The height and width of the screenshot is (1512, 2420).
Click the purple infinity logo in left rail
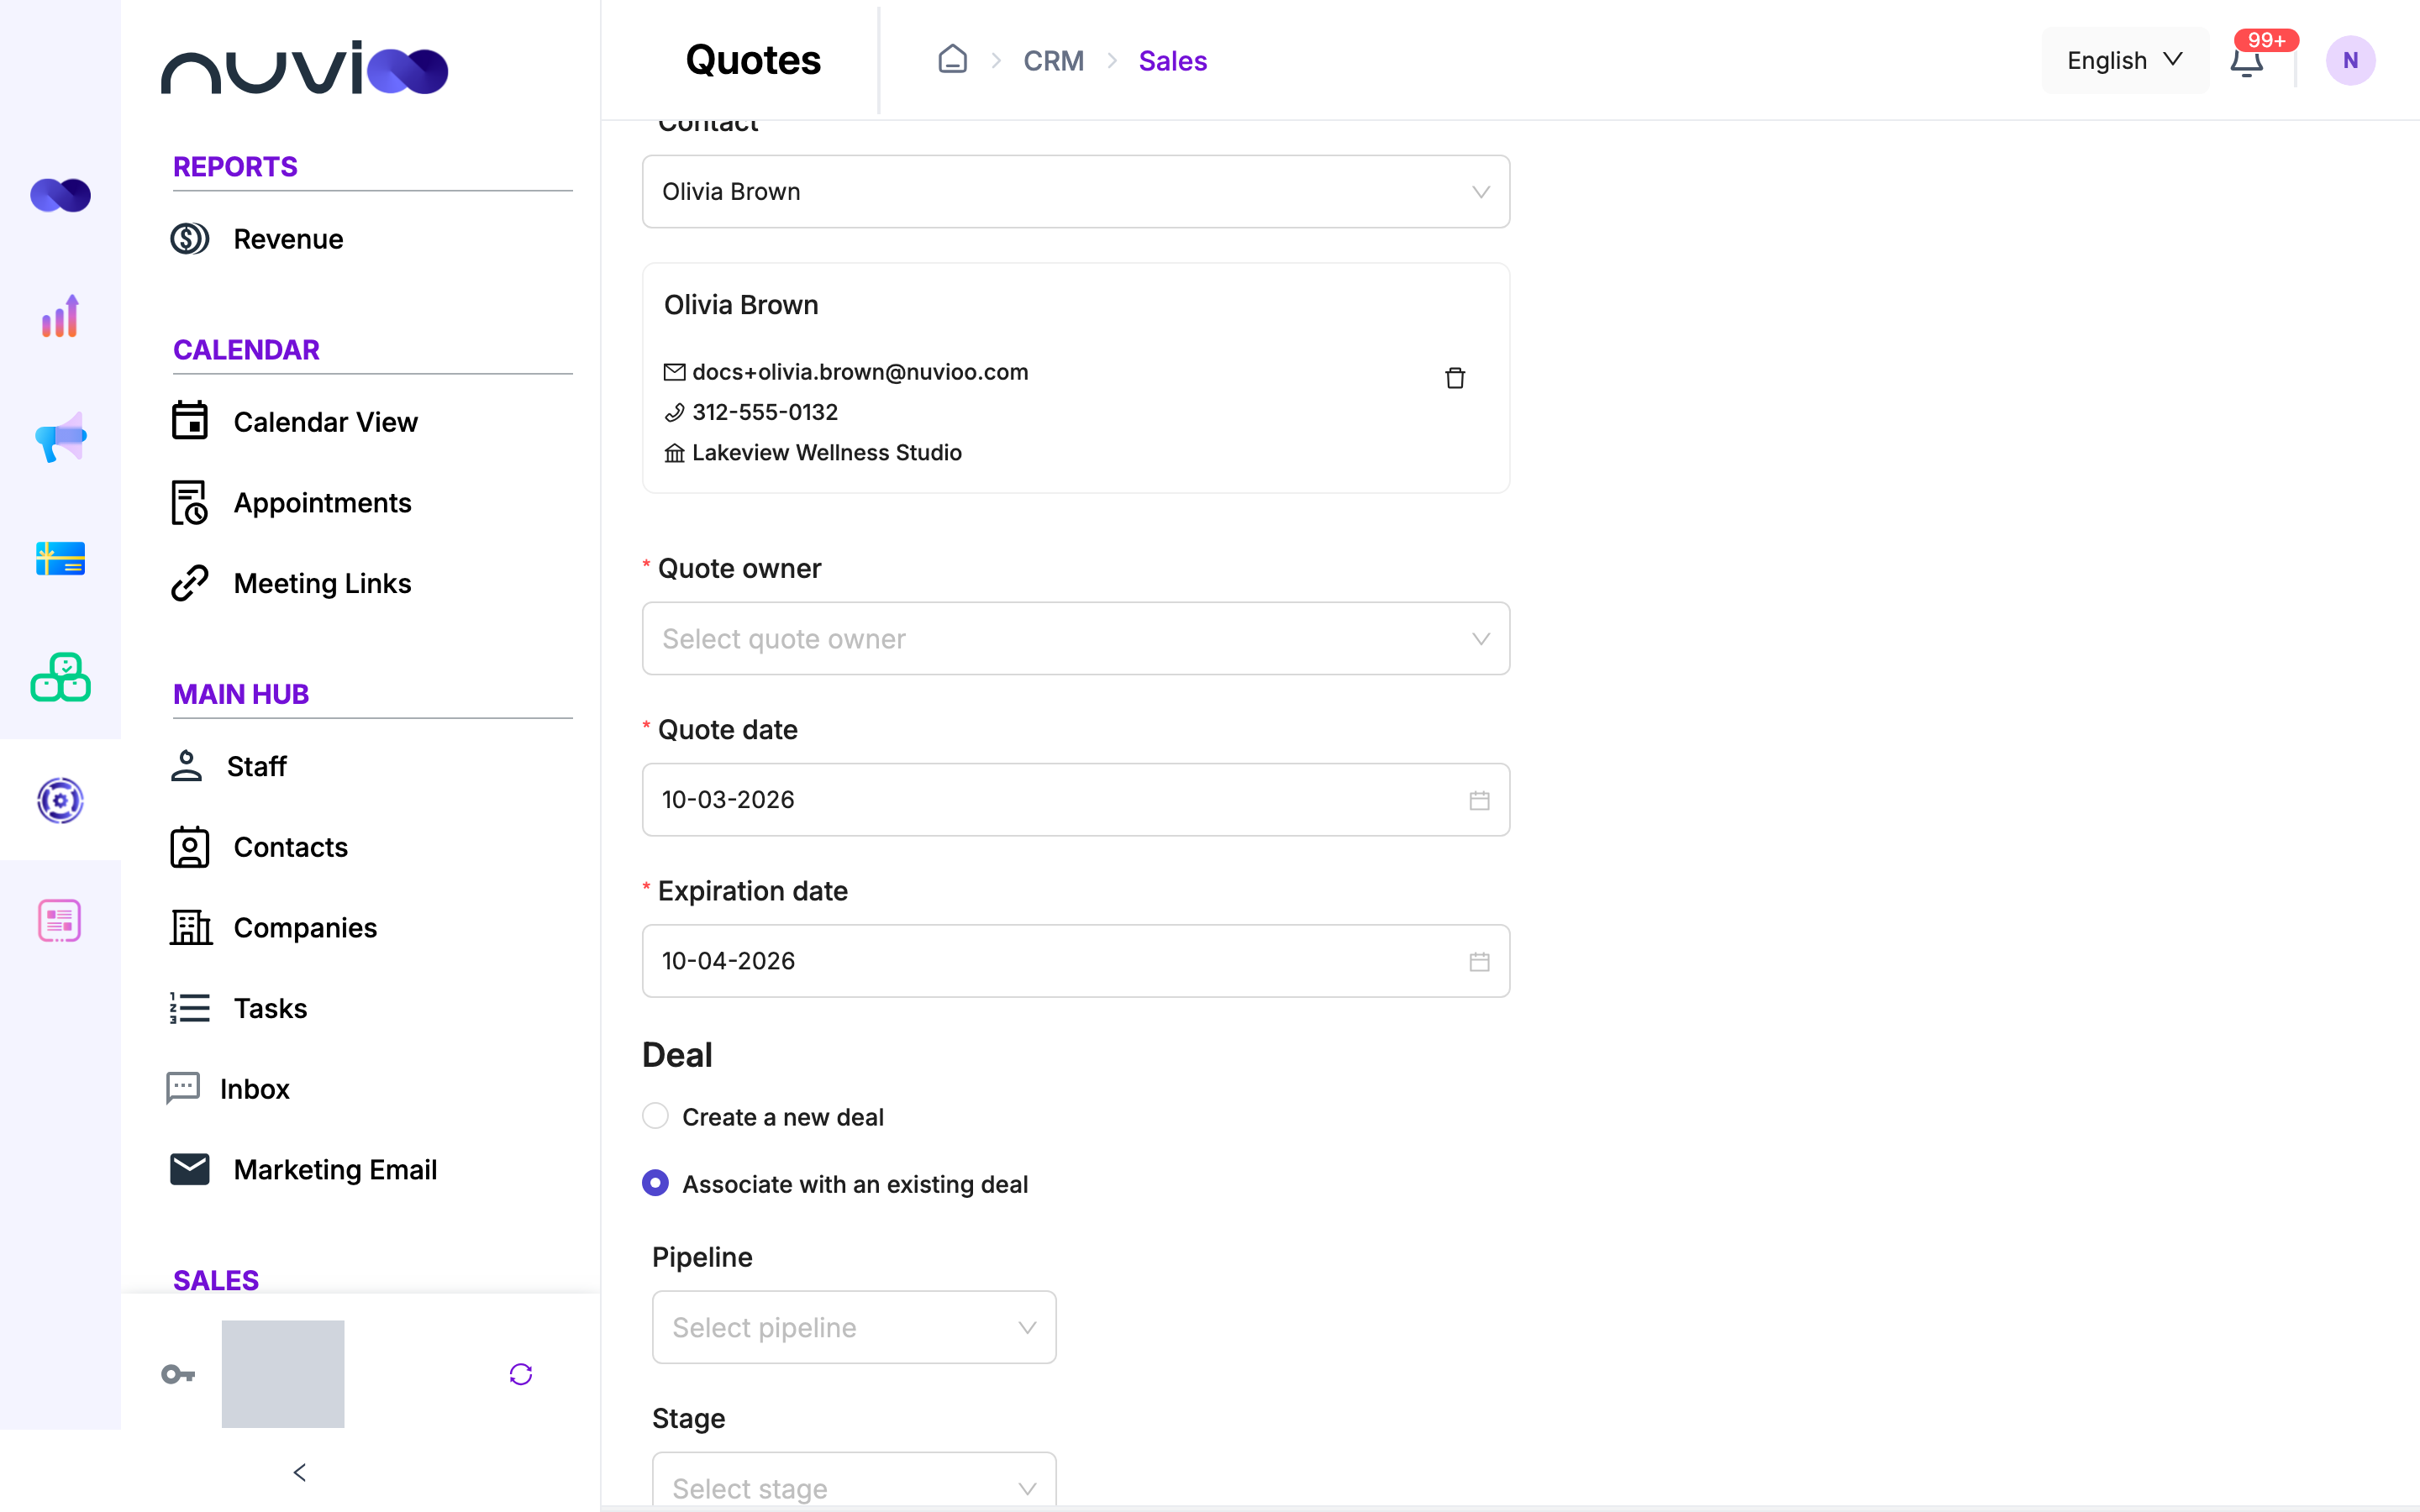click(60, 195)
